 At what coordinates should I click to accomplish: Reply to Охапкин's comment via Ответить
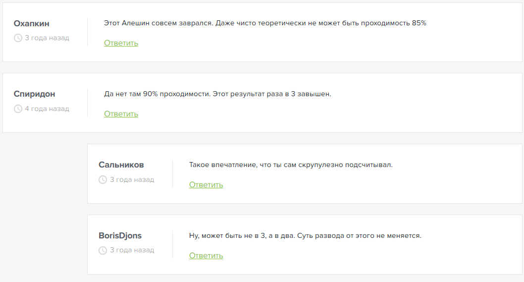coord(121,43)
